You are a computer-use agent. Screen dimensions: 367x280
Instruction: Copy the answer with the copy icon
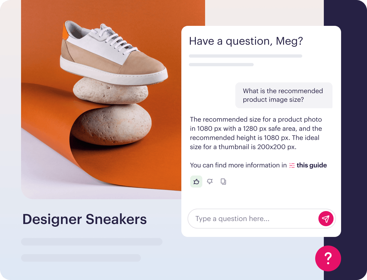point(223,181)
